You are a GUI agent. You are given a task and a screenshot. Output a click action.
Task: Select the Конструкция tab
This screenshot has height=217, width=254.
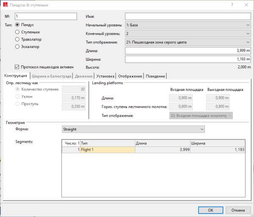16,76
